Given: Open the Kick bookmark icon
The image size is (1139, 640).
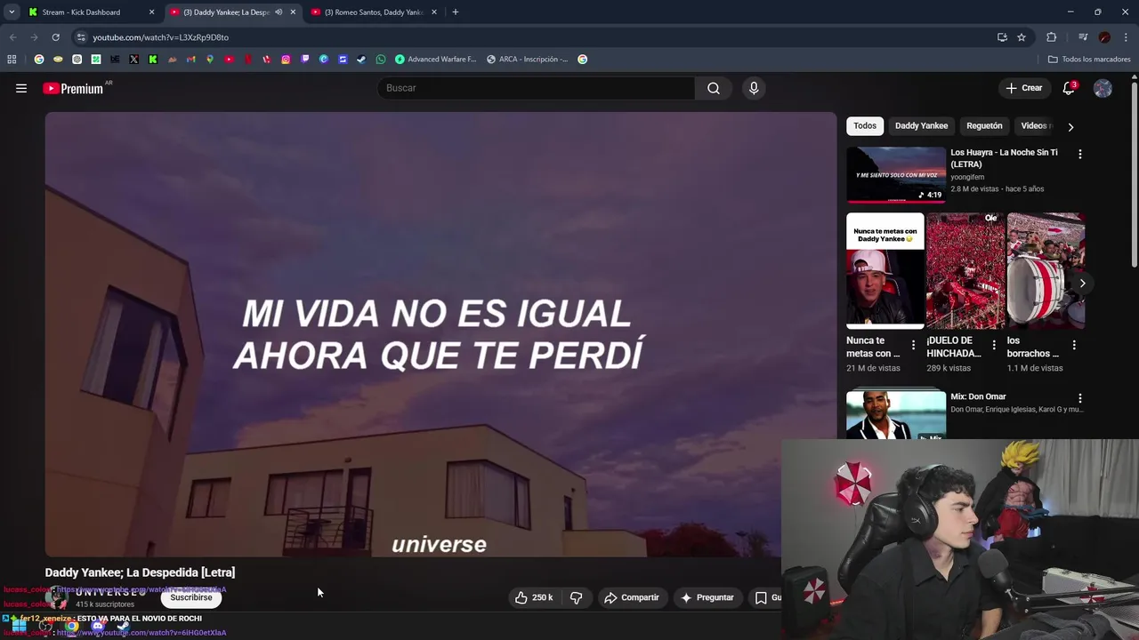Looking at the screenshot, I should [153, 60].
